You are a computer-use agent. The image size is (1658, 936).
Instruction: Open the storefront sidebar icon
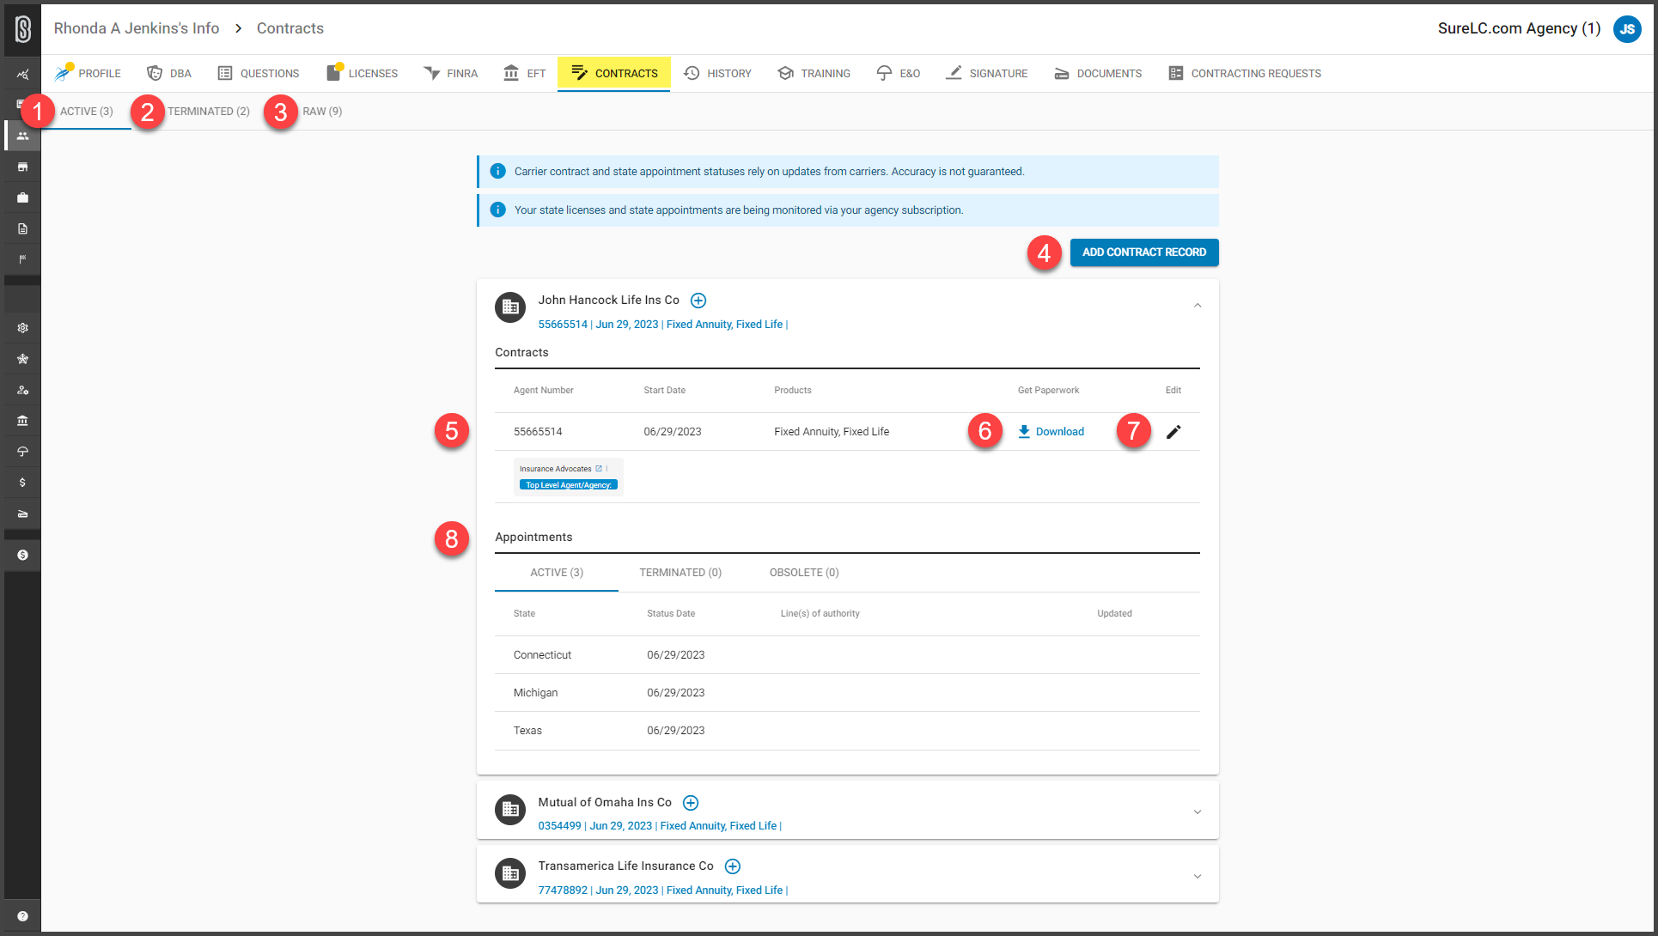point(23,167)
